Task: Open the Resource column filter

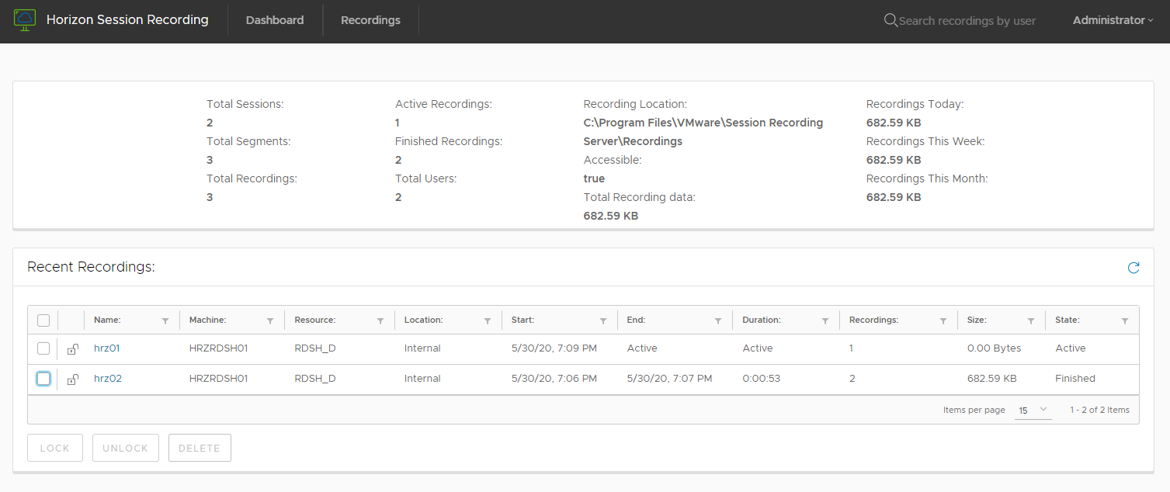Action: pos(380,320)
